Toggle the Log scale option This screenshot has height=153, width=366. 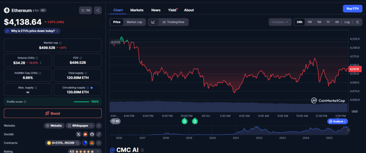point(347,22)
